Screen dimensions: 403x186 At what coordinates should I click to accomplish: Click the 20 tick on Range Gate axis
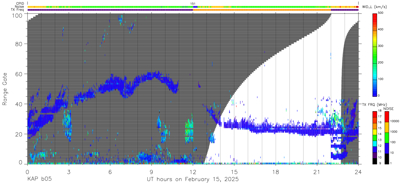[19, 134]
